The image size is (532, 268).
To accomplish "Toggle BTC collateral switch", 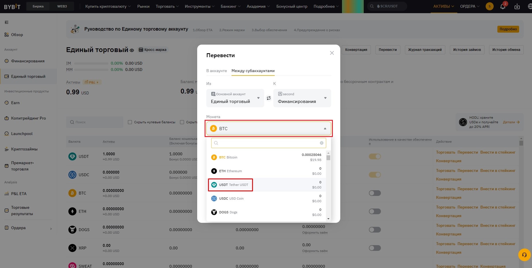I will tap(375, 193).
